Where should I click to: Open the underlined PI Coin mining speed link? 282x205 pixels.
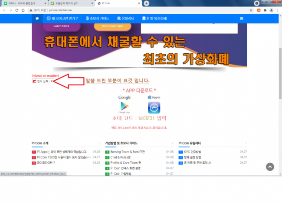[x=139, y=127]
